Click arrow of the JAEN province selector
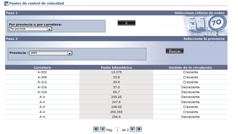 tap(70, 53)
